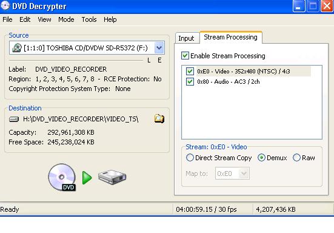Select Direct Stream Copy option
334x233 pixels.
(x=190, y=158)
